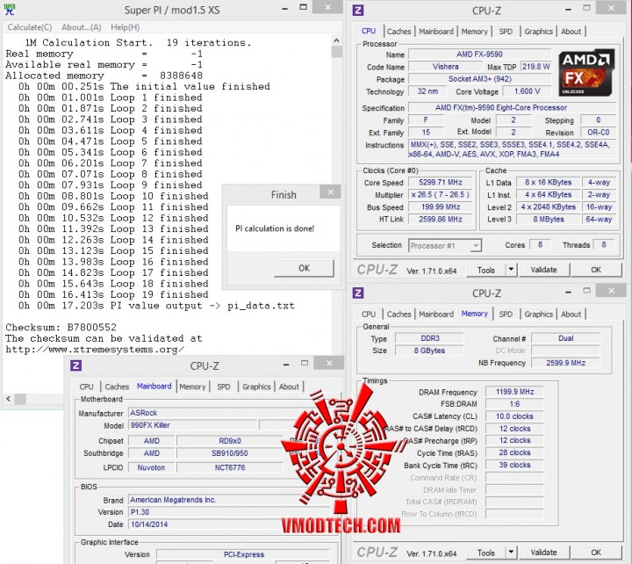Click the Checksum: B7800552 line

point(61,327)
